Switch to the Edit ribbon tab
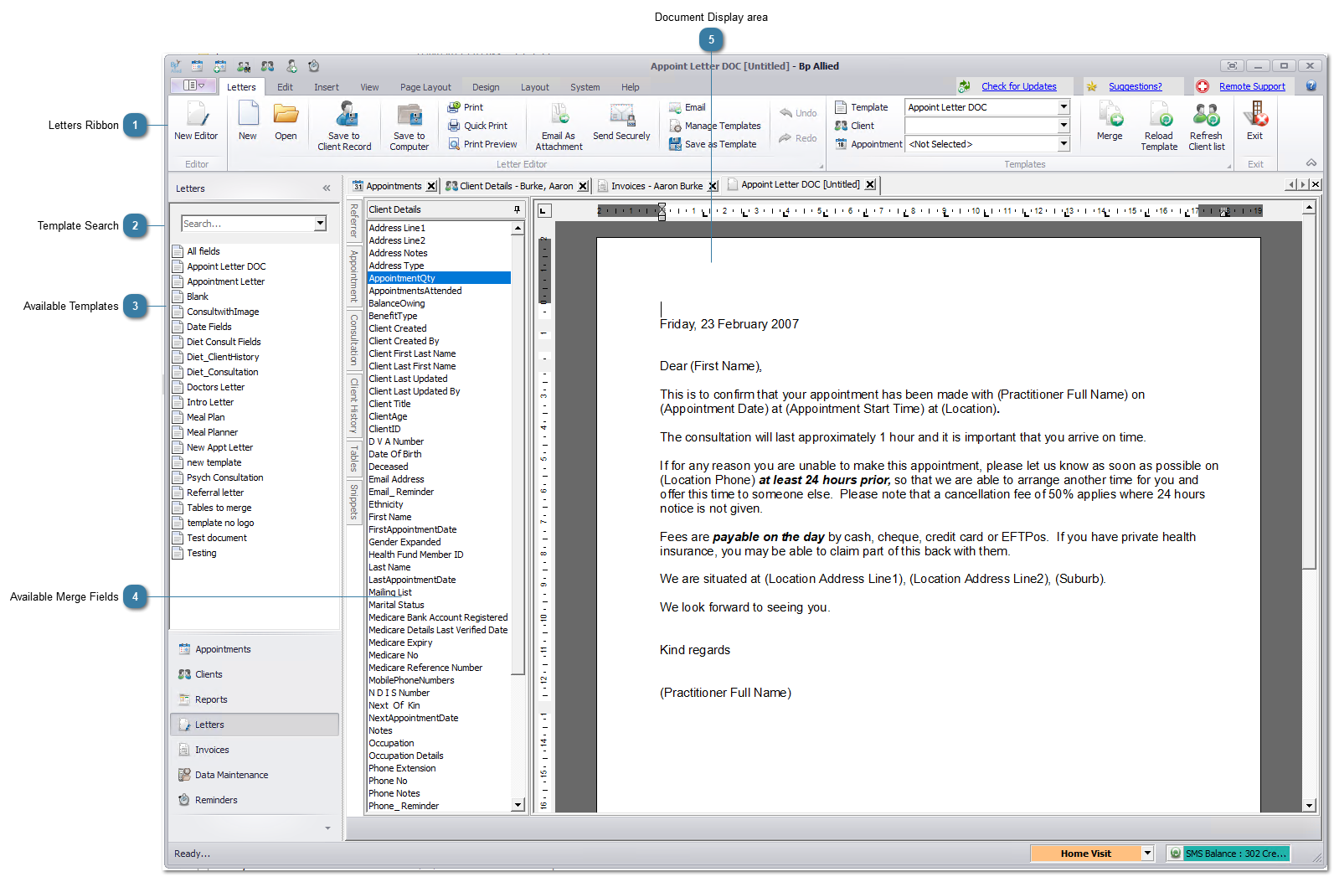Screen dimensions: 1334x877 click(285, 87)
